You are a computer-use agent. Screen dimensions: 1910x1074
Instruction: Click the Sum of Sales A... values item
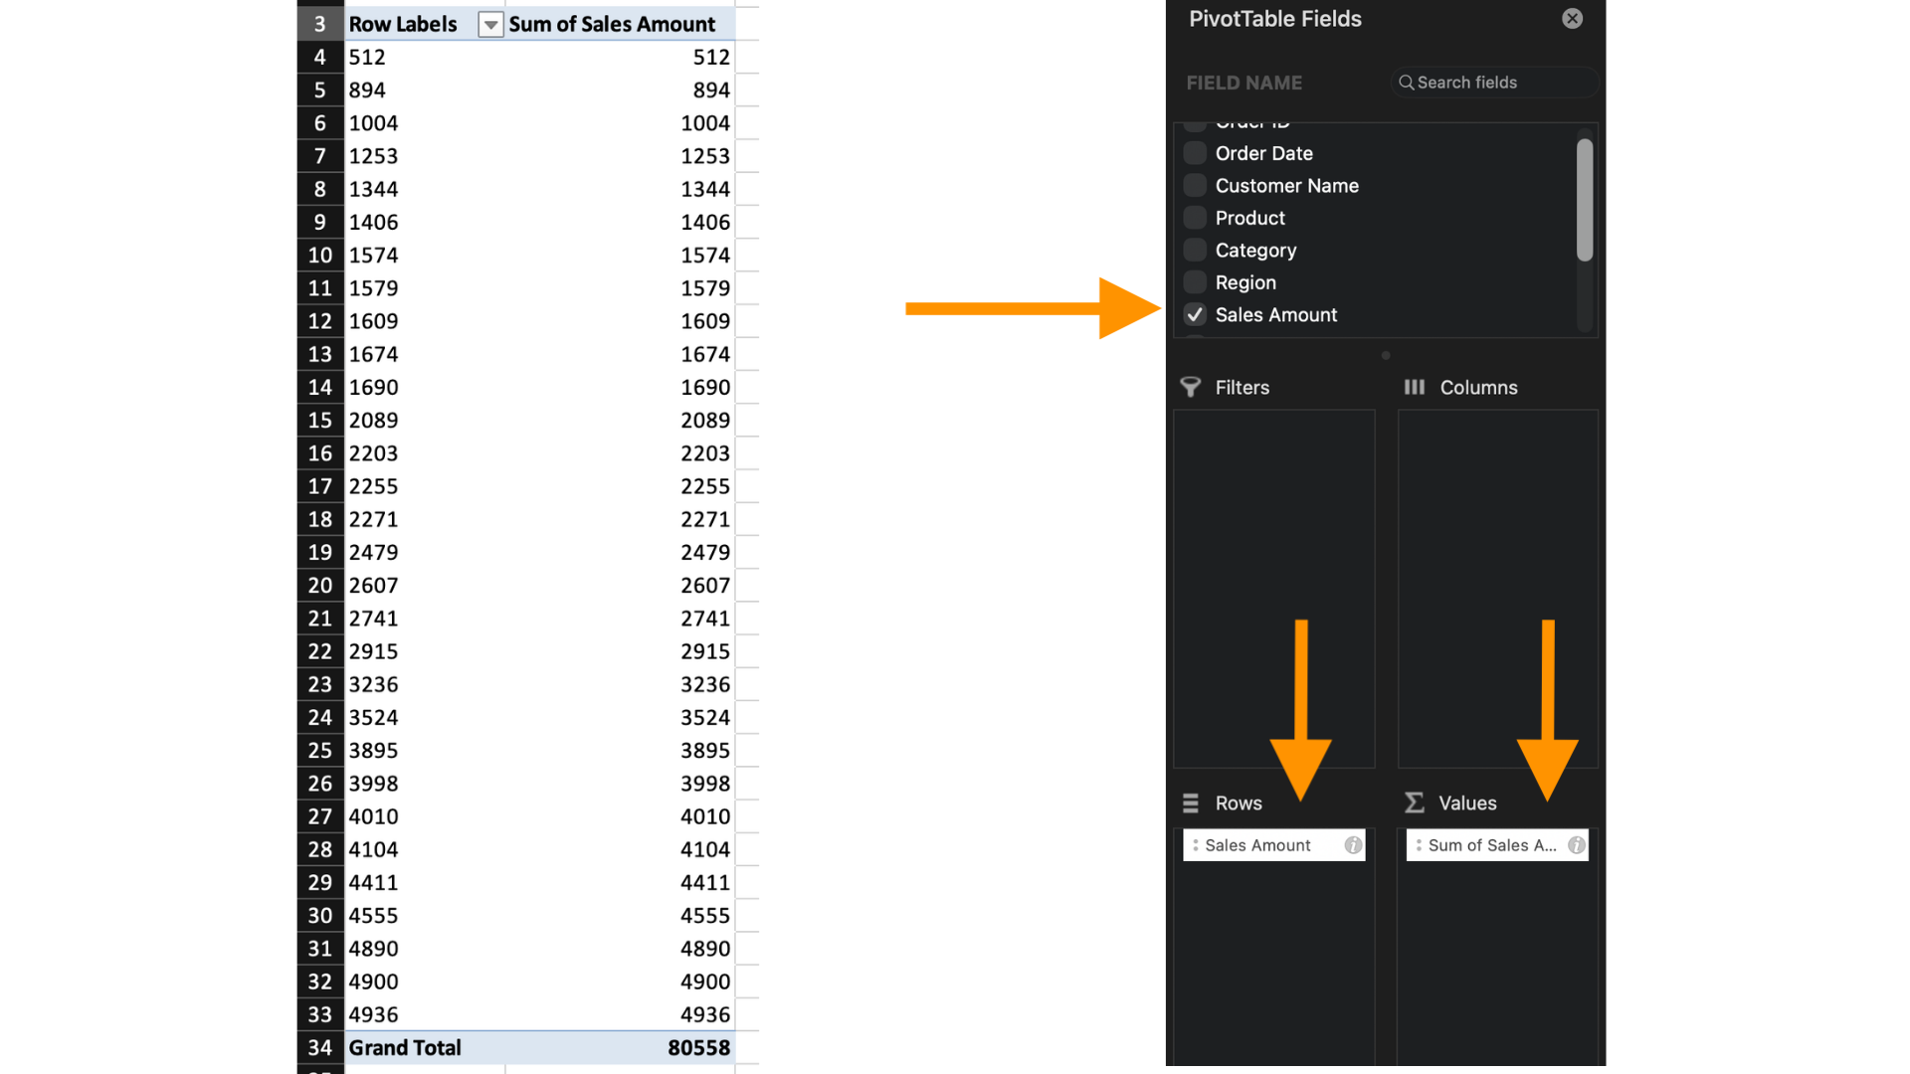[x=1490, y=845]
